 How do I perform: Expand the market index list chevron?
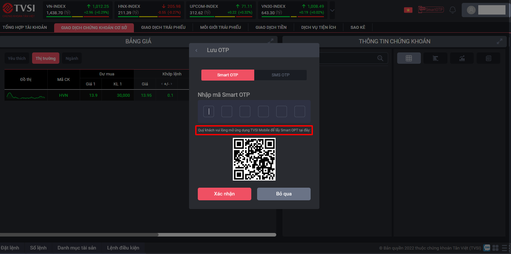pos(332,10)
